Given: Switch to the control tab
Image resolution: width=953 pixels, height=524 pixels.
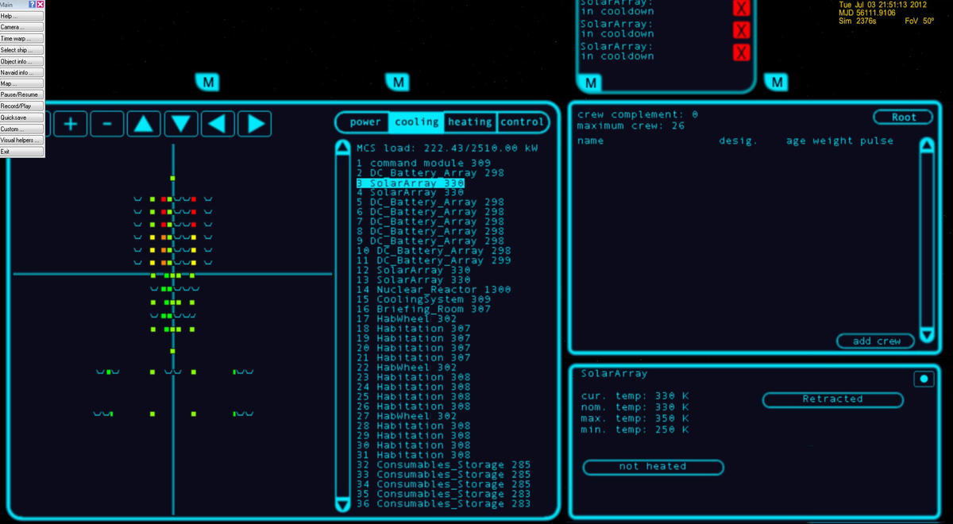Looking at the screenshot, I should pos(522,122).
